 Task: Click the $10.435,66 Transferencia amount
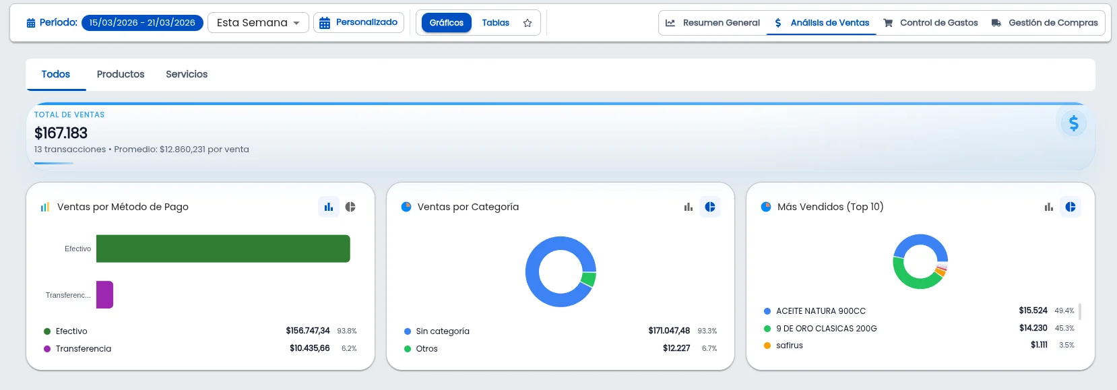click(x=310, y=348)
